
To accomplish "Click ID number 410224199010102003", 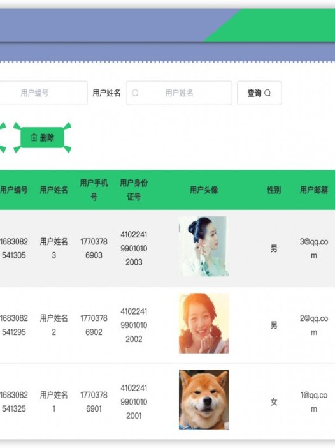I will pyautogui.click(x=134, y=248).
